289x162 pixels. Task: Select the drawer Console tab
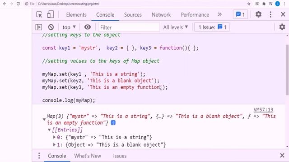point(57,156)
